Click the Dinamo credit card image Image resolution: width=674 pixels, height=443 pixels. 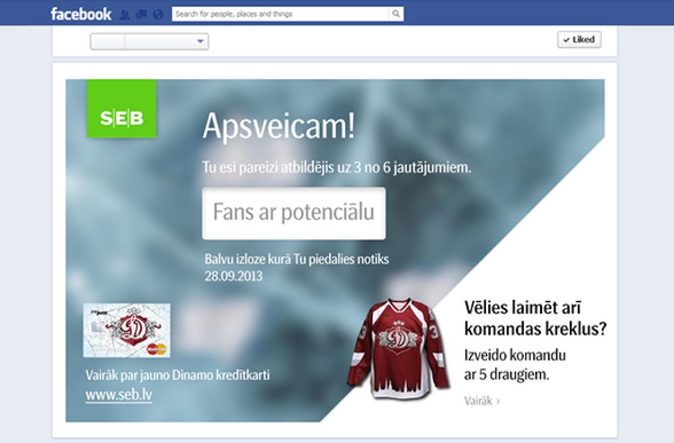(x=127, y=330)
